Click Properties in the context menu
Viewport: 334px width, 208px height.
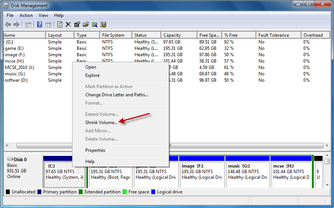[95, 150]
